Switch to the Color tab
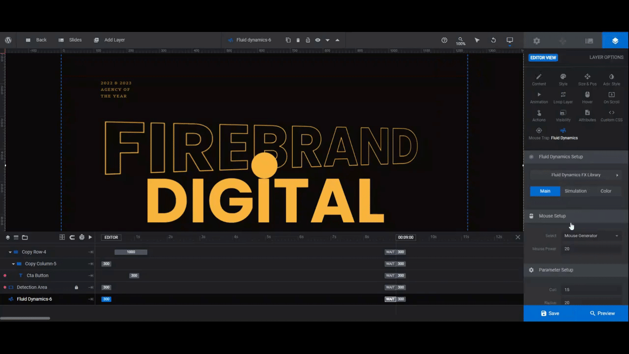 click(x=606, y=191)
